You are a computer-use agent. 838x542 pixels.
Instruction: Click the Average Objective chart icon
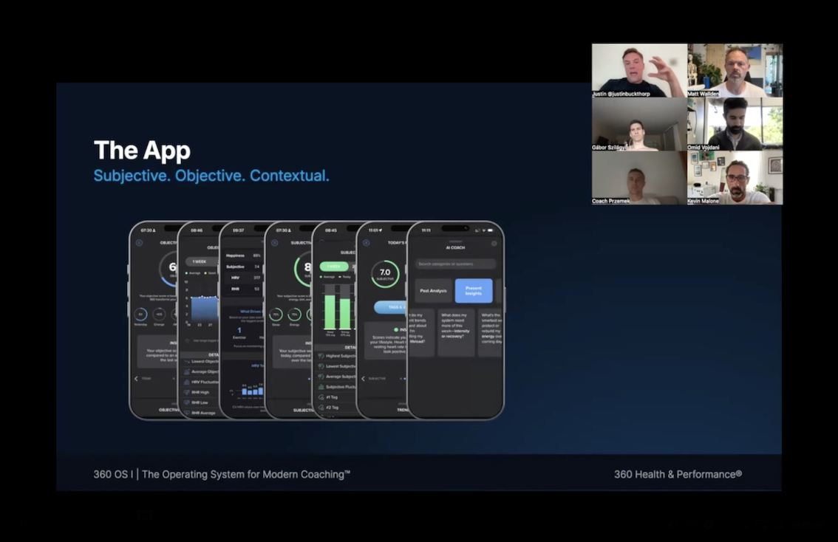(186, 371)
